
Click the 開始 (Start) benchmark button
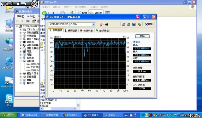(x=142, y=36)
